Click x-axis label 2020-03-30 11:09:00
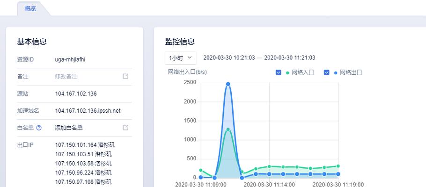Viewport: 426px width, 187px height. click(201, 185)
